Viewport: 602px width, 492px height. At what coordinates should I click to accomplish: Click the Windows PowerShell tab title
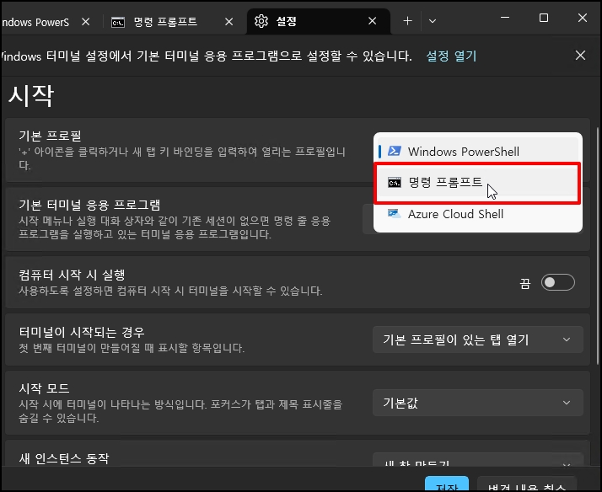(35, 22)
